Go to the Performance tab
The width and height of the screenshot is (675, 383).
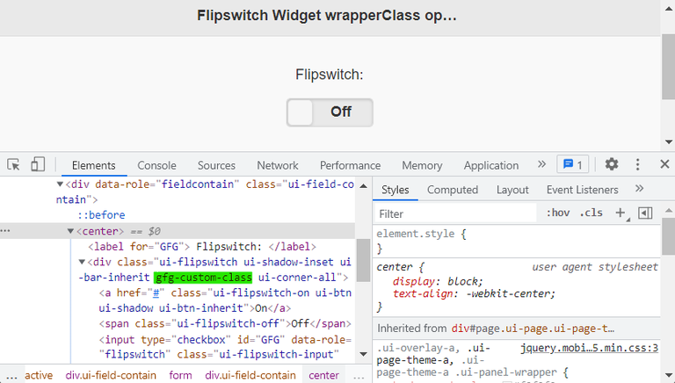pos(350,165)
